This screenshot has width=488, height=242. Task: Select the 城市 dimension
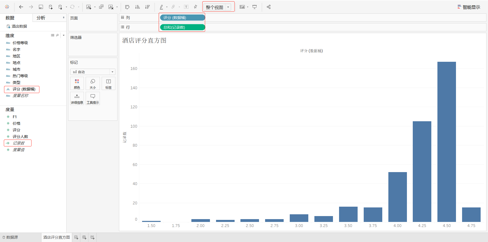tap(17, 69)
